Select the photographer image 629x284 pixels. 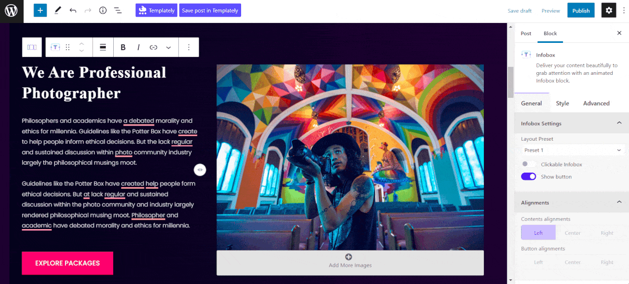point(350,157)
